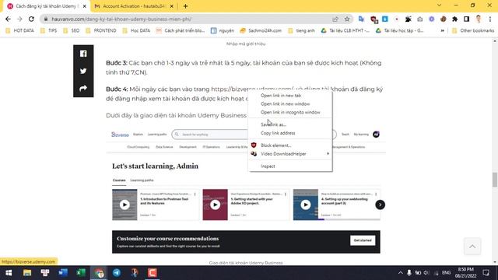Show hidden bookmarks with the chevron
This screenshot has width=498, height=280.
click(443, 31)
